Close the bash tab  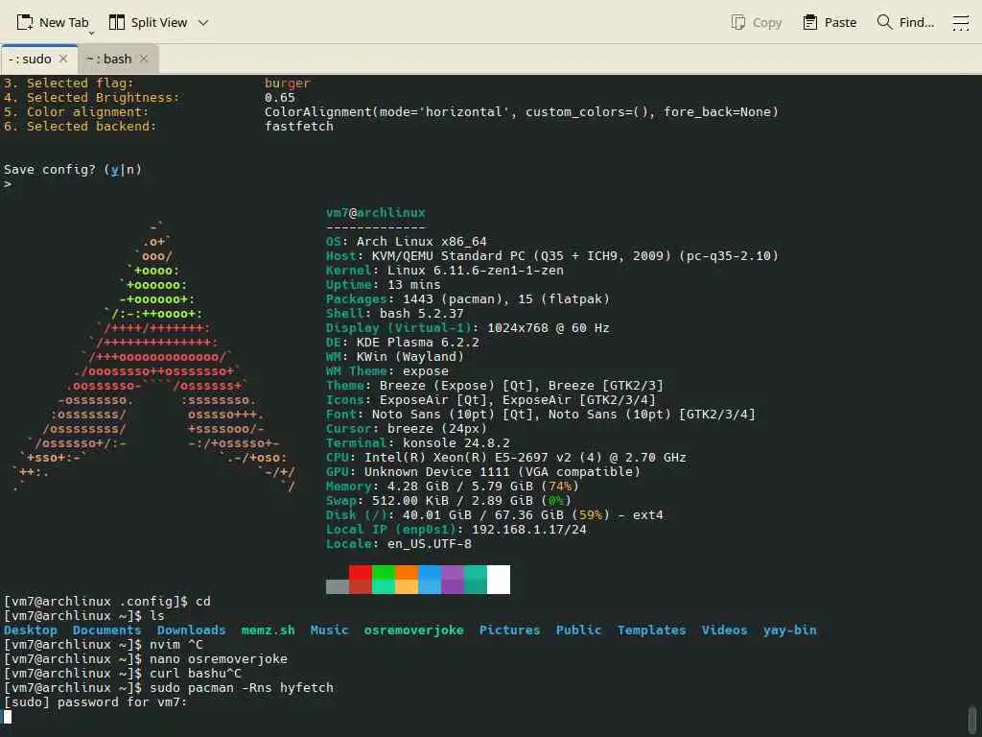point(144,59)
